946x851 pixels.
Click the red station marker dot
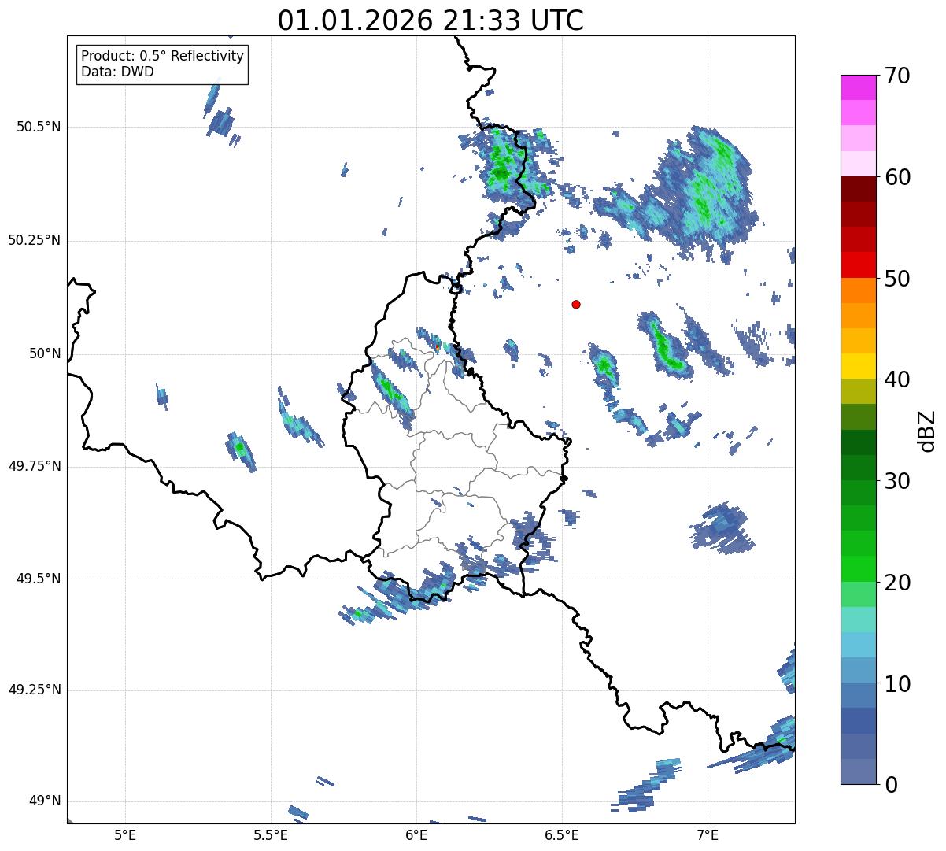pyautogui.click(x=576, y=304)
